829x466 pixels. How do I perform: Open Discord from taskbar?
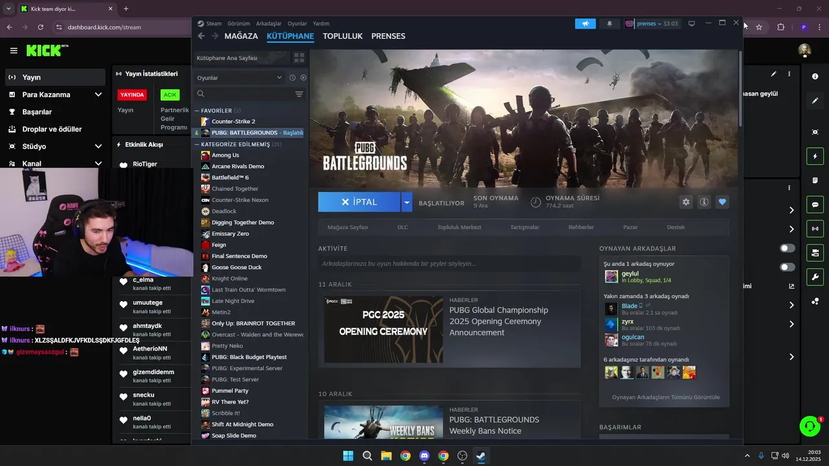(x=424, y=456)
